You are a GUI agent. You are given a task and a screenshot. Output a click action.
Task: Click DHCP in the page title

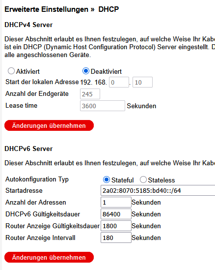pyautogui.click(x=108, y=9)
